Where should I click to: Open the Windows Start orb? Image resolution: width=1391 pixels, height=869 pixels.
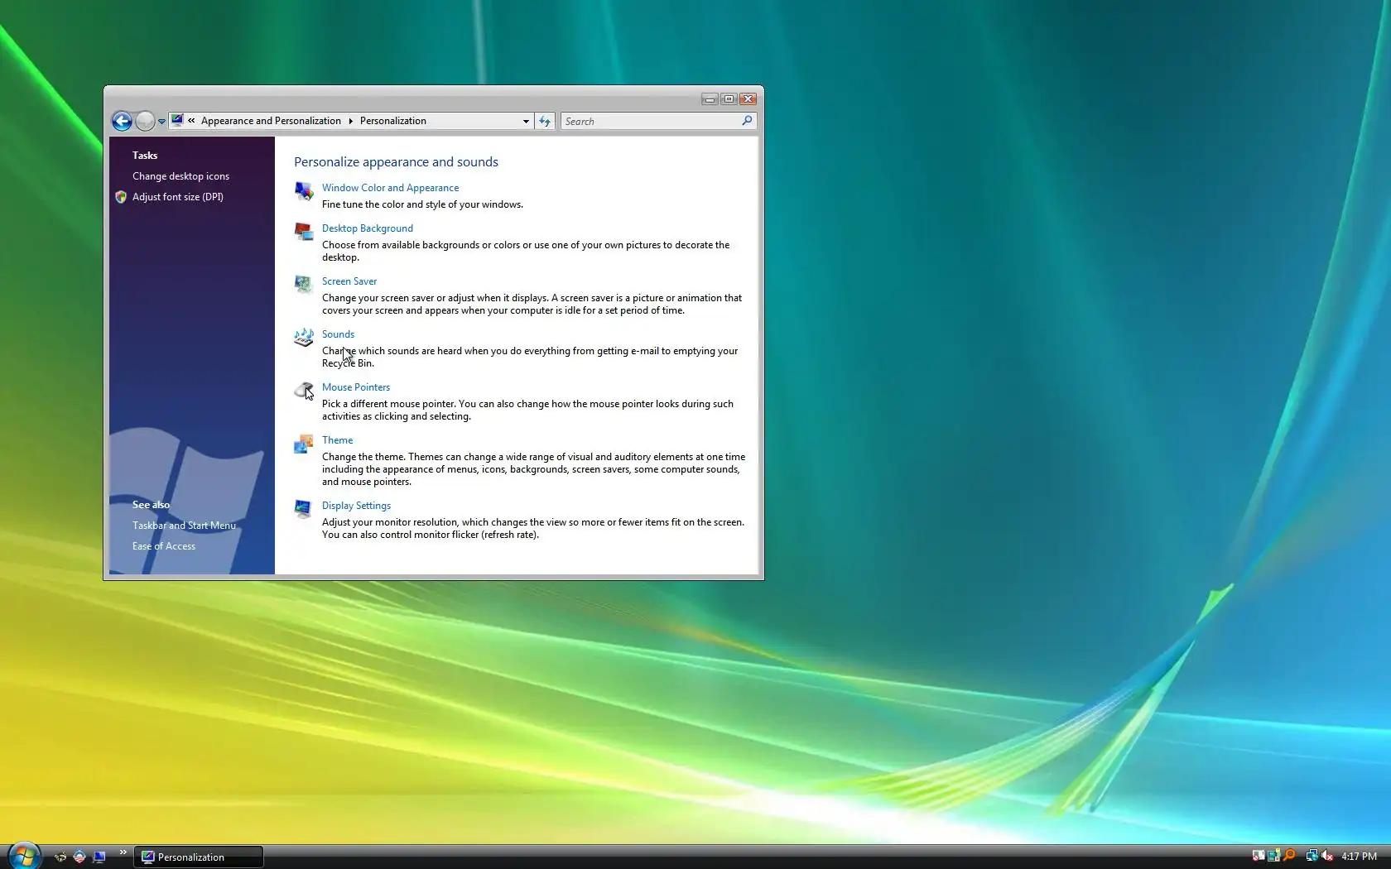pos(25,856)
